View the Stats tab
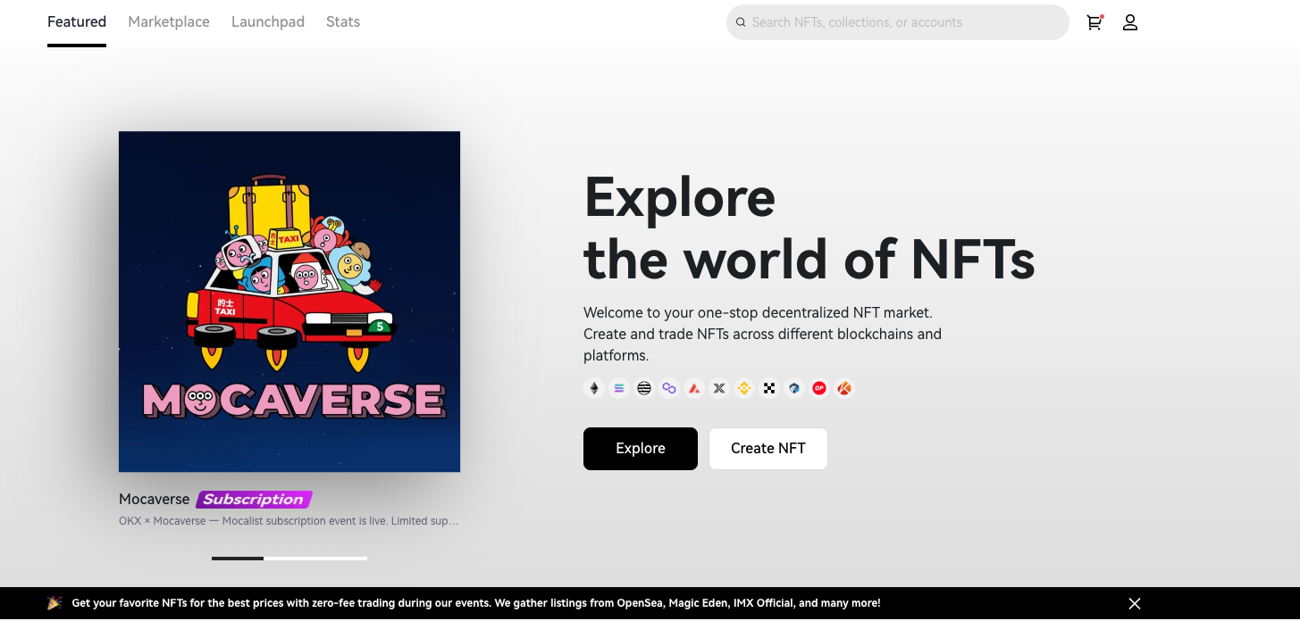Viewport: 1300px width, 621px height. (x=343, y=22)
